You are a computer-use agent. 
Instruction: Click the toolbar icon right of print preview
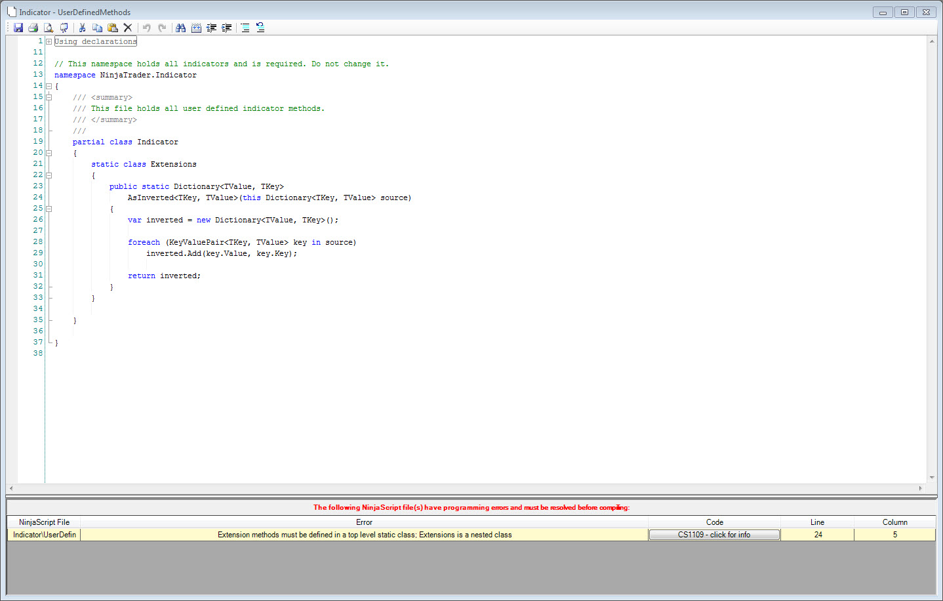point(64,28)
